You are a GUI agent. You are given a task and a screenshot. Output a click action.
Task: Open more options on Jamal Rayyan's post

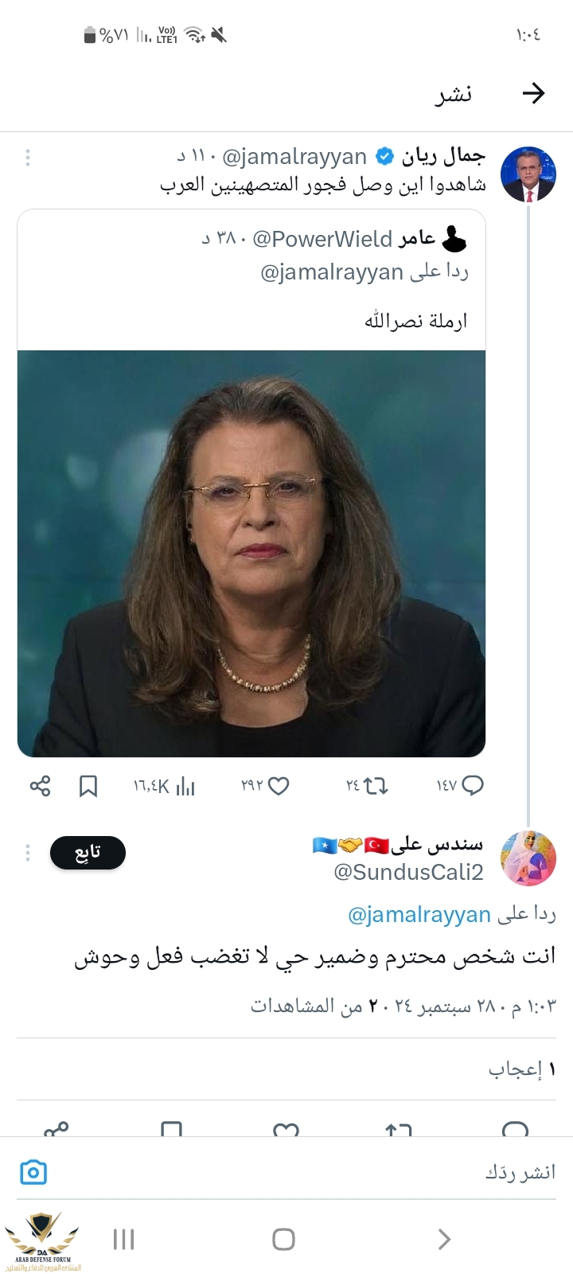click(x=28, y=158)
